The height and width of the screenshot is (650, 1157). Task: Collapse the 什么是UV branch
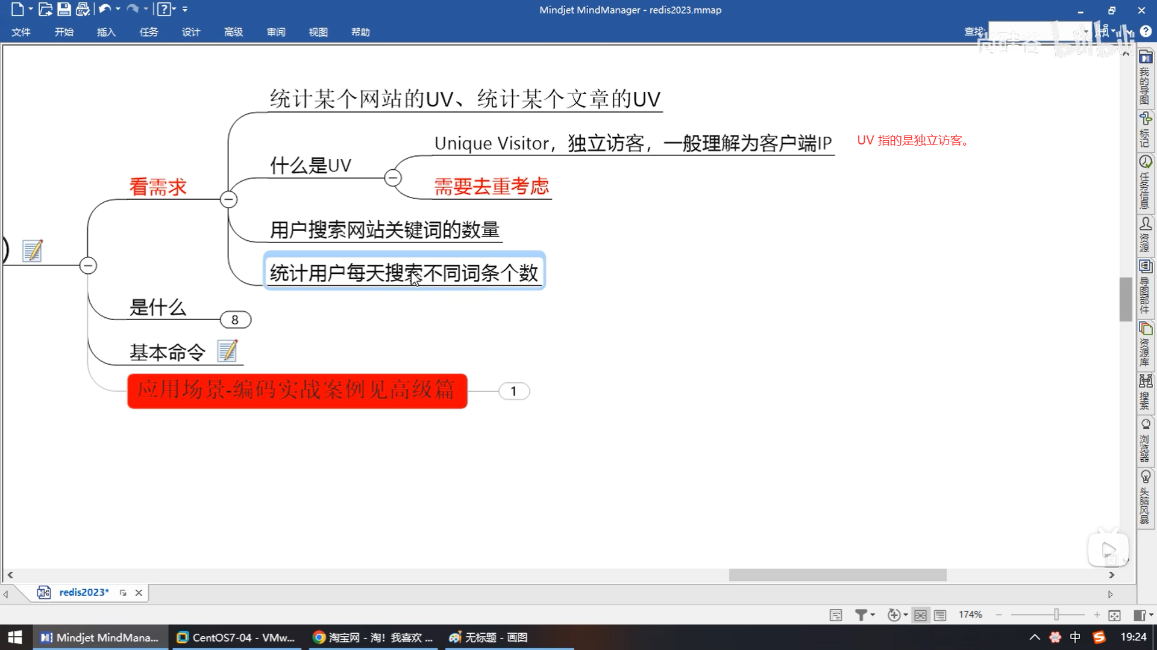[393, 178]
